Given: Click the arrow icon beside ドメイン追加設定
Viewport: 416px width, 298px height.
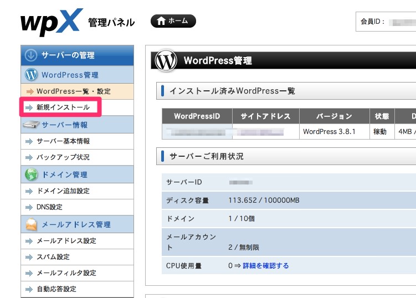Looking at the screenshot, I should 29,191.
